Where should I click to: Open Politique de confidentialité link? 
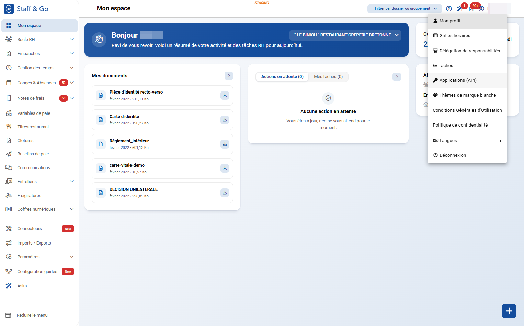467,125
